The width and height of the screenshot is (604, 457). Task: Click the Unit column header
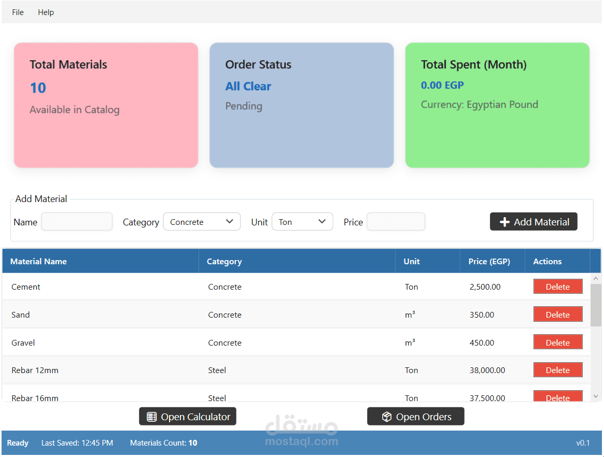428,262
